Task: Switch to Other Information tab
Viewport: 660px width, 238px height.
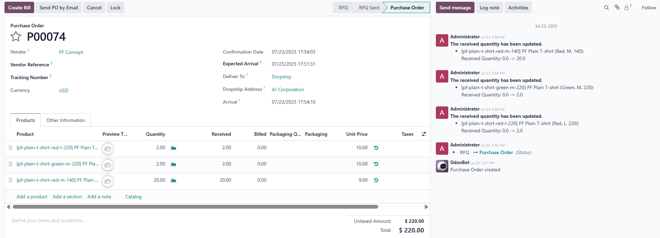Action: click(66, 120)
